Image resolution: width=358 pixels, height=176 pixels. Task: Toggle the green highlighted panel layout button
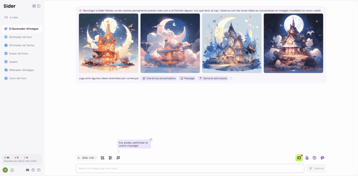[299, 158]
